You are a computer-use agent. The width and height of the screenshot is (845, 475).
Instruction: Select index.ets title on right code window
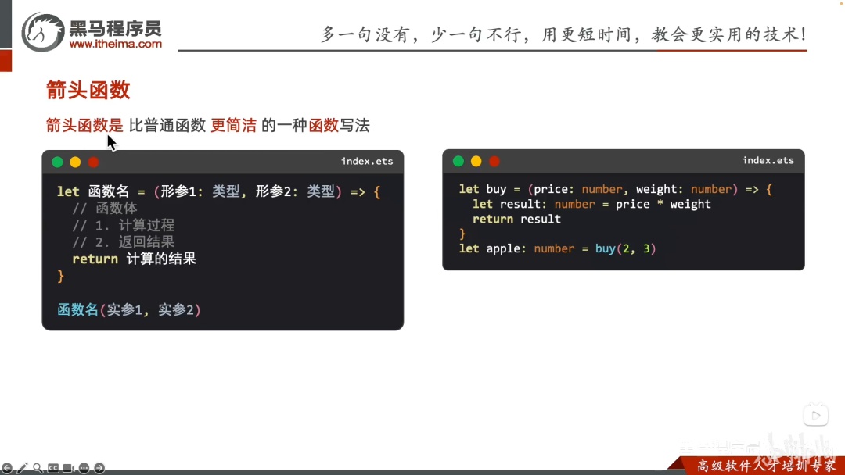pos(768,160)
